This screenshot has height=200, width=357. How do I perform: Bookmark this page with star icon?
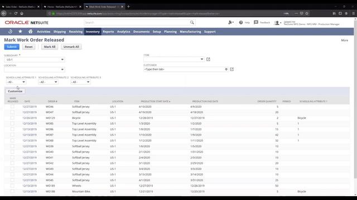(x=307, y=13)
